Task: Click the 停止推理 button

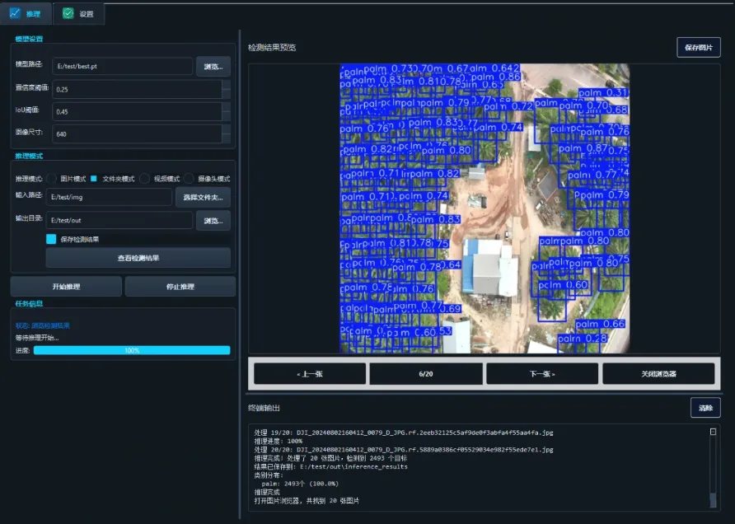Action: tap(180, 287)
